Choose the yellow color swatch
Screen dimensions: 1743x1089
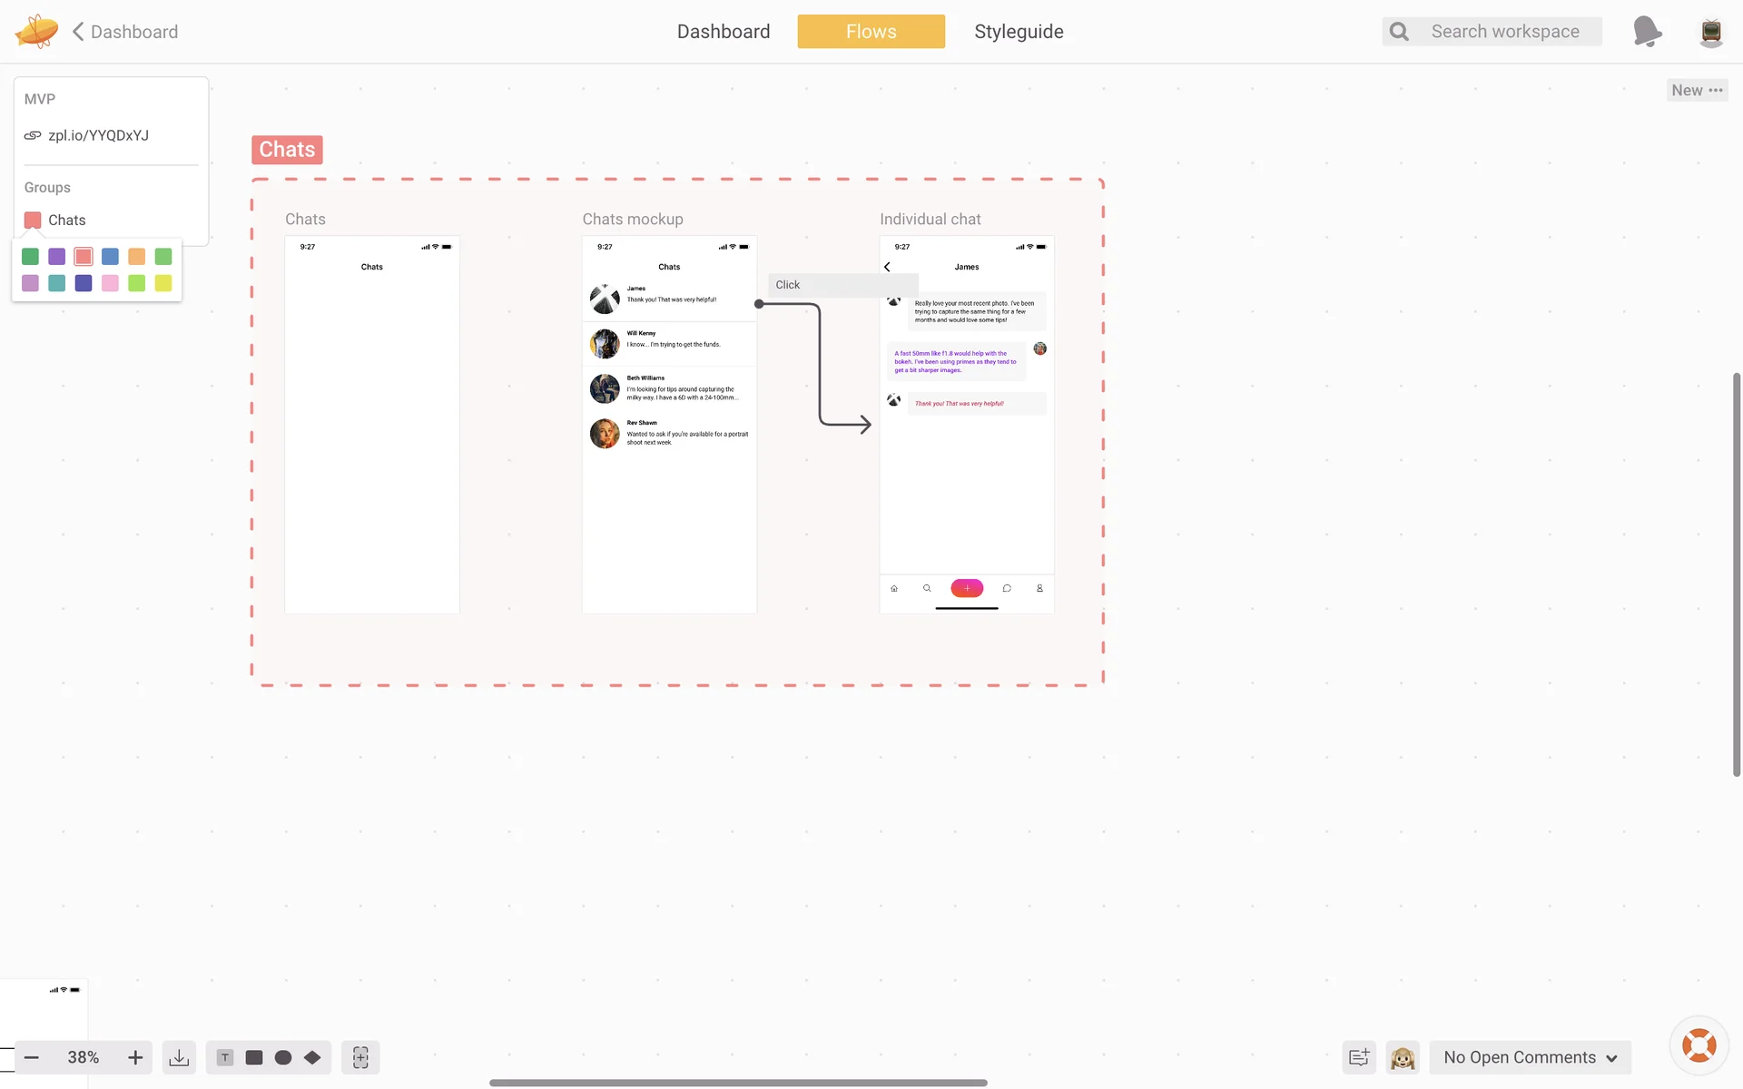pyautogui.click(x=163, y=283)
